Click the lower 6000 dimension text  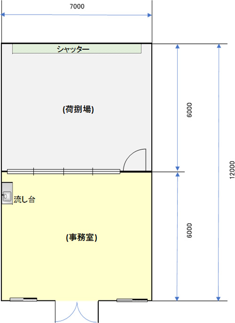click(x=189, y=231)
